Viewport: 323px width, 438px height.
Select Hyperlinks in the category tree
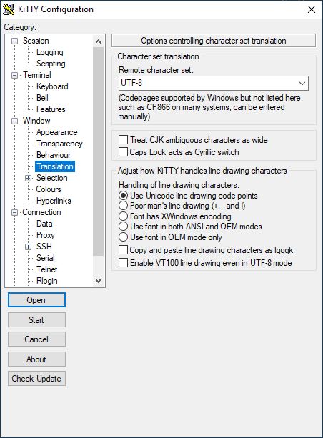[x=54, y=201]
